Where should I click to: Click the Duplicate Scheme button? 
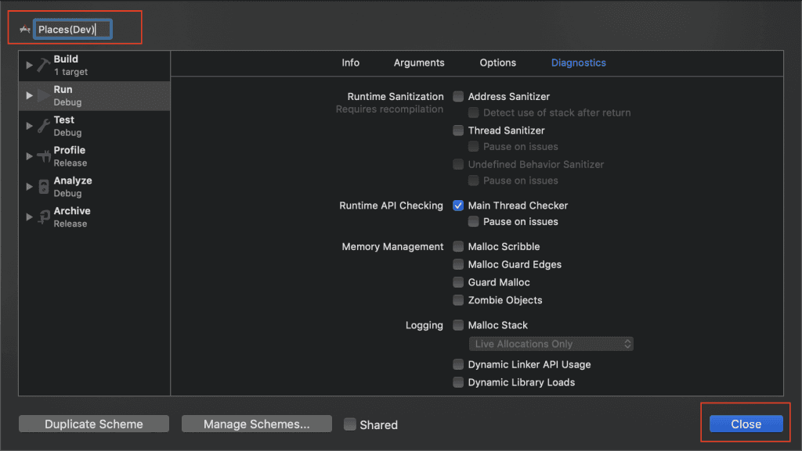point(94,424)
